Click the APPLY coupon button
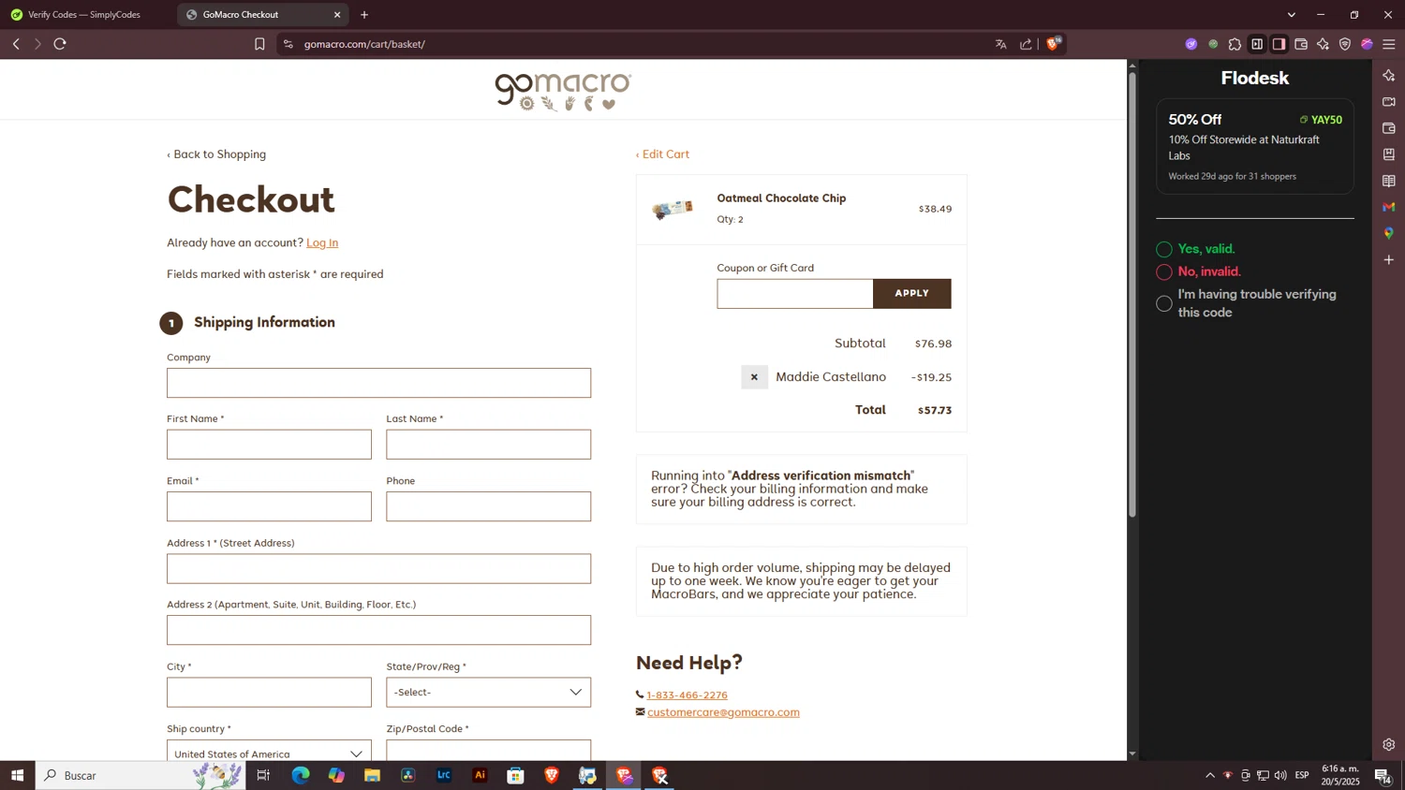The image size is (1405, 790). pyautogui.click(x=911, y=293)
